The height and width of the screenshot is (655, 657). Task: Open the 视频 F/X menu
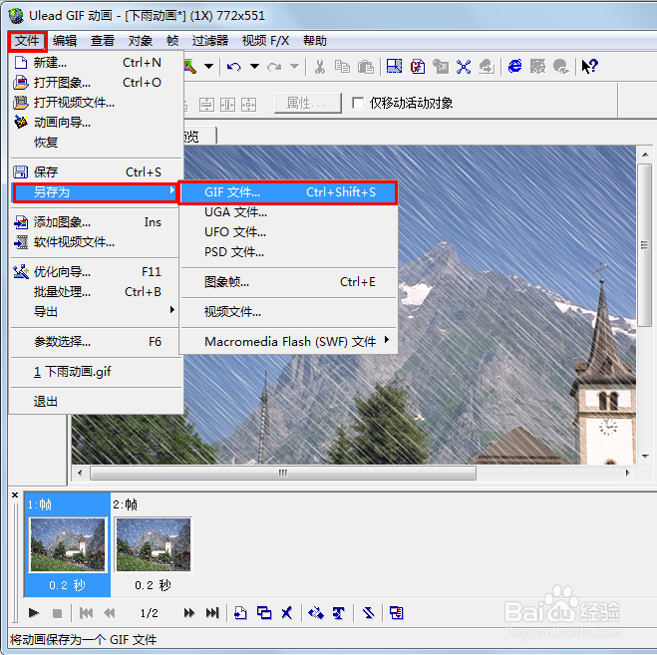(265, 41)
